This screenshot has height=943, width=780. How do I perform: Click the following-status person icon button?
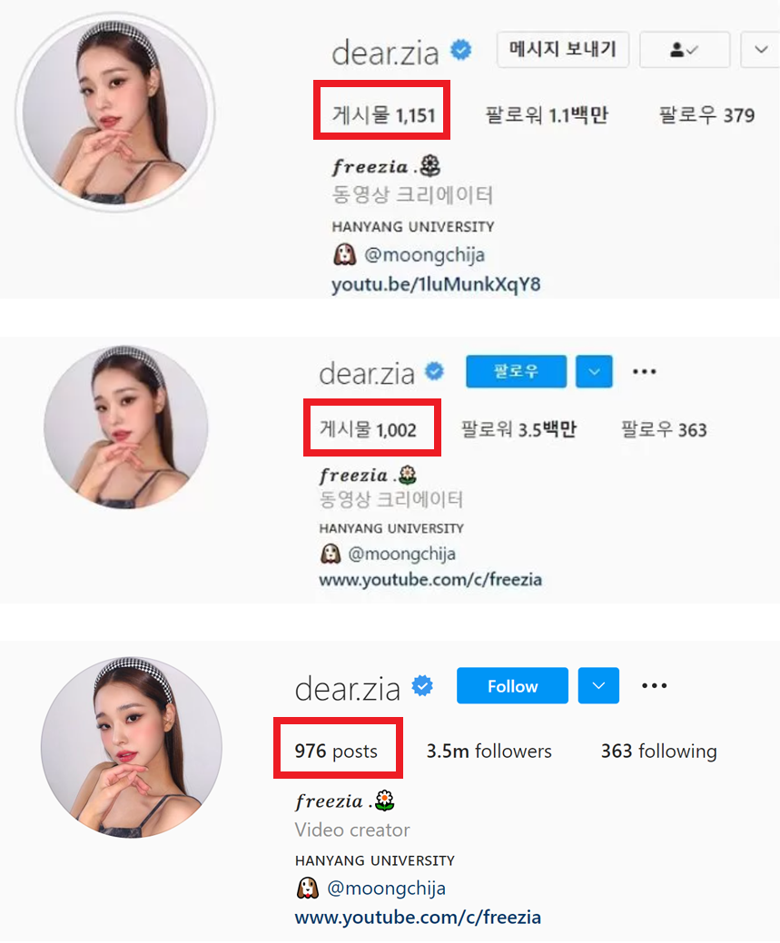pos(685,50)
